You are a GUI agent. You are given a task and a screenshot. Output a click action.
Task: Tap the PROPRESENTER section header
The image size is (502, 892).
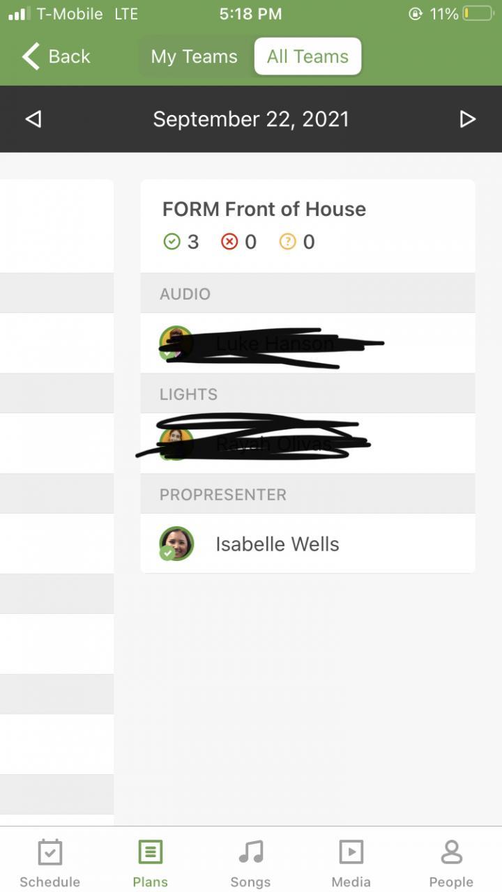[307, 494]
